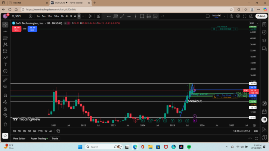Viewport: 269px width, 151px height.
Task: Select the trend line drawing tool
Action: coord(5,31)
